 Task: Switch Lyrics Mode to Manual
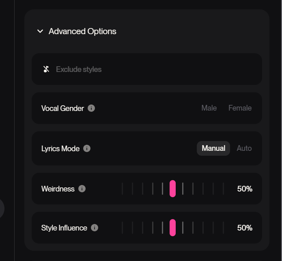pos(213,148)
